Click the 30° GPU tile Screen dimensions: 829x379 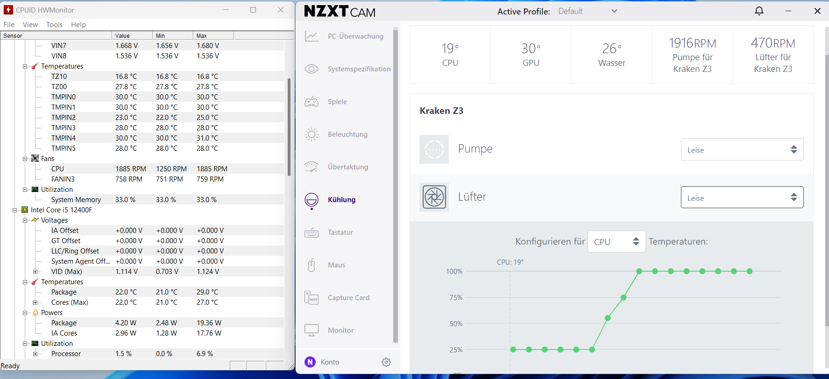coord(531,55)
